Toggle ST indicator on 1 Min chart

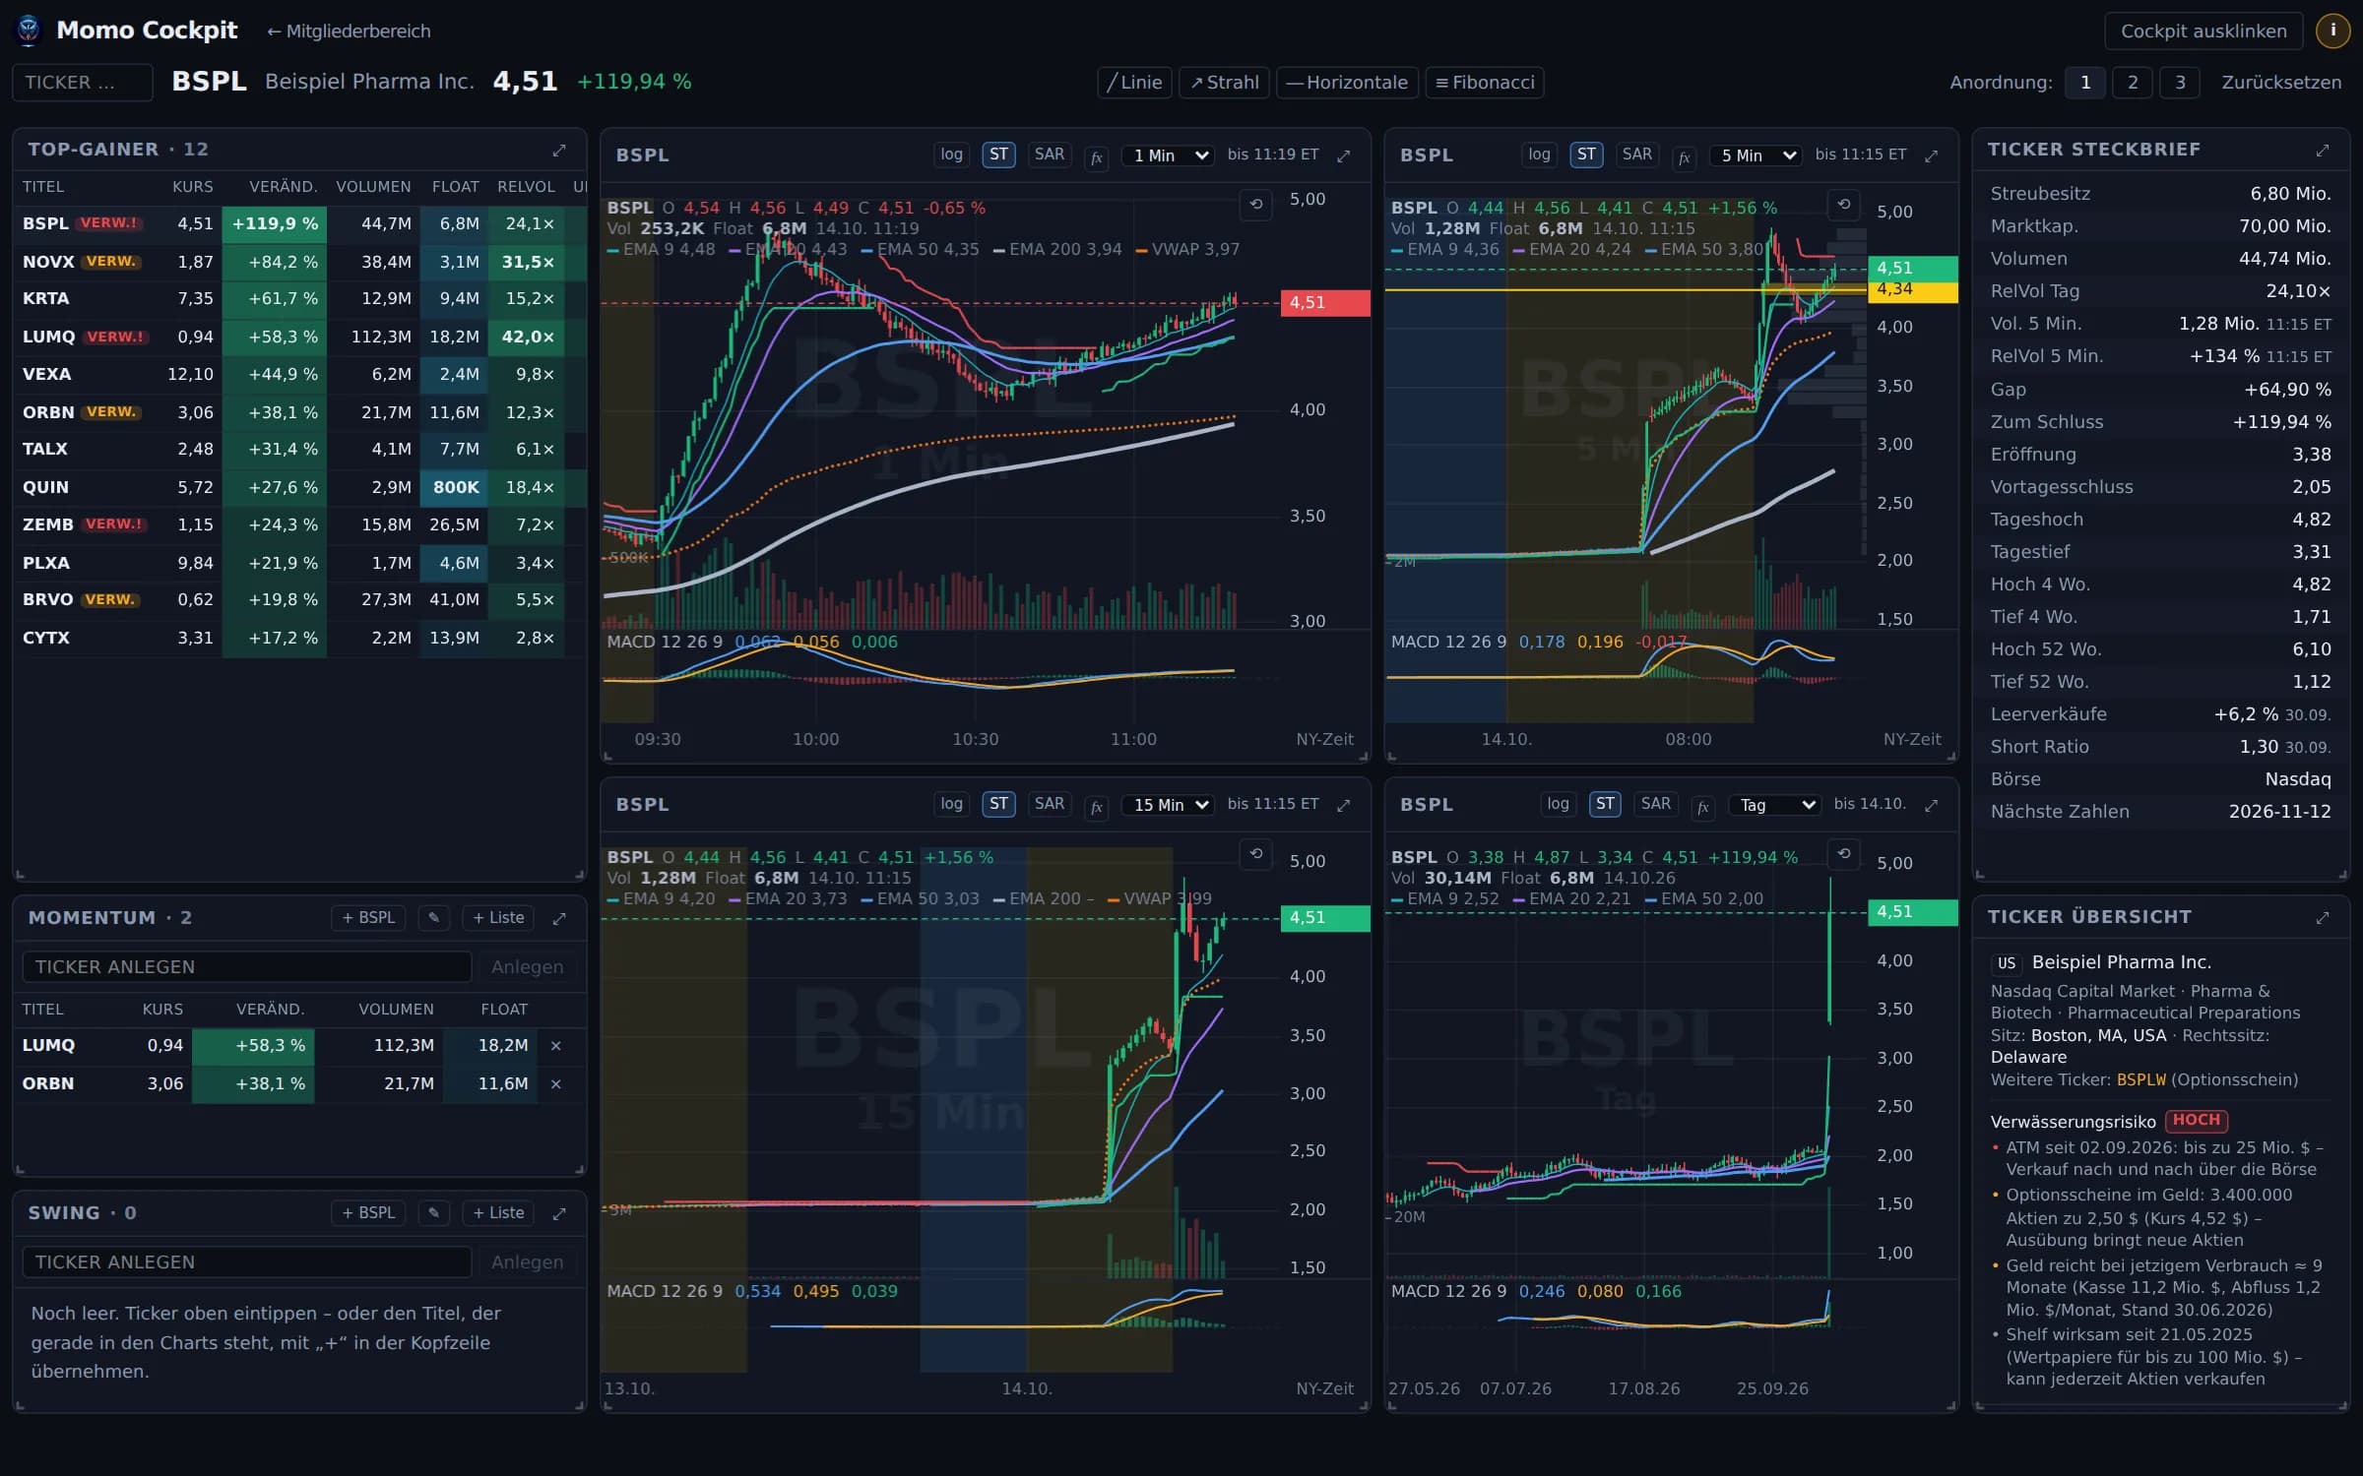[x=998, y=154]
